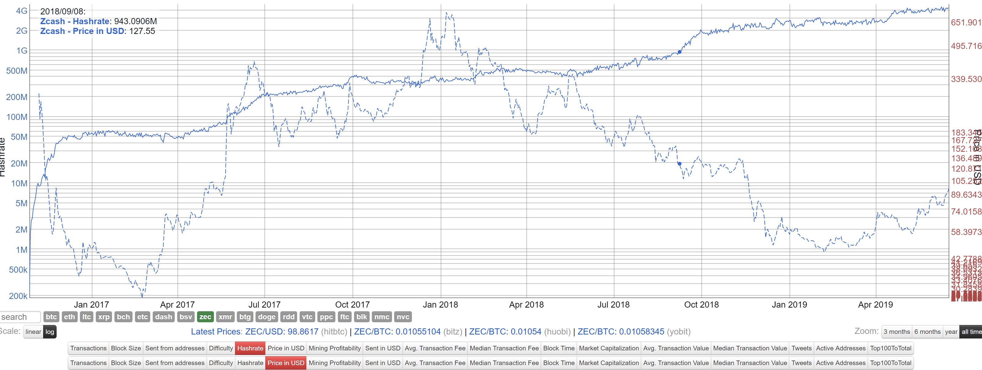This screenshot has height=370, width=982.
Task: Select the xmr coin tag
Action: (x=225, y=317)
